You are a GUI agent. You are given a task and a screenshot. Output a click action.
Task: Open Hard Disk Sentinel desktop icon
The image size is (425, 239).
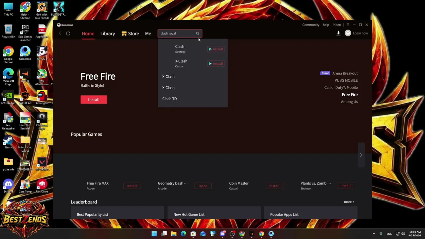(25, 121)
